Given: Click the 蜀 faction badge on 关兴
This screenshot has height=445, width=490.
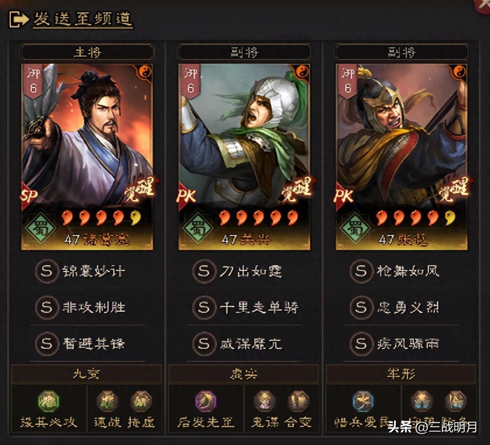Looking at the screenshot, I should pyautogui.click(x=198, y=227).
